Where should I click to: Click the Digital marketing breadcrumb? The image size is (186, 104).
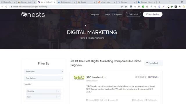point(96,38)
